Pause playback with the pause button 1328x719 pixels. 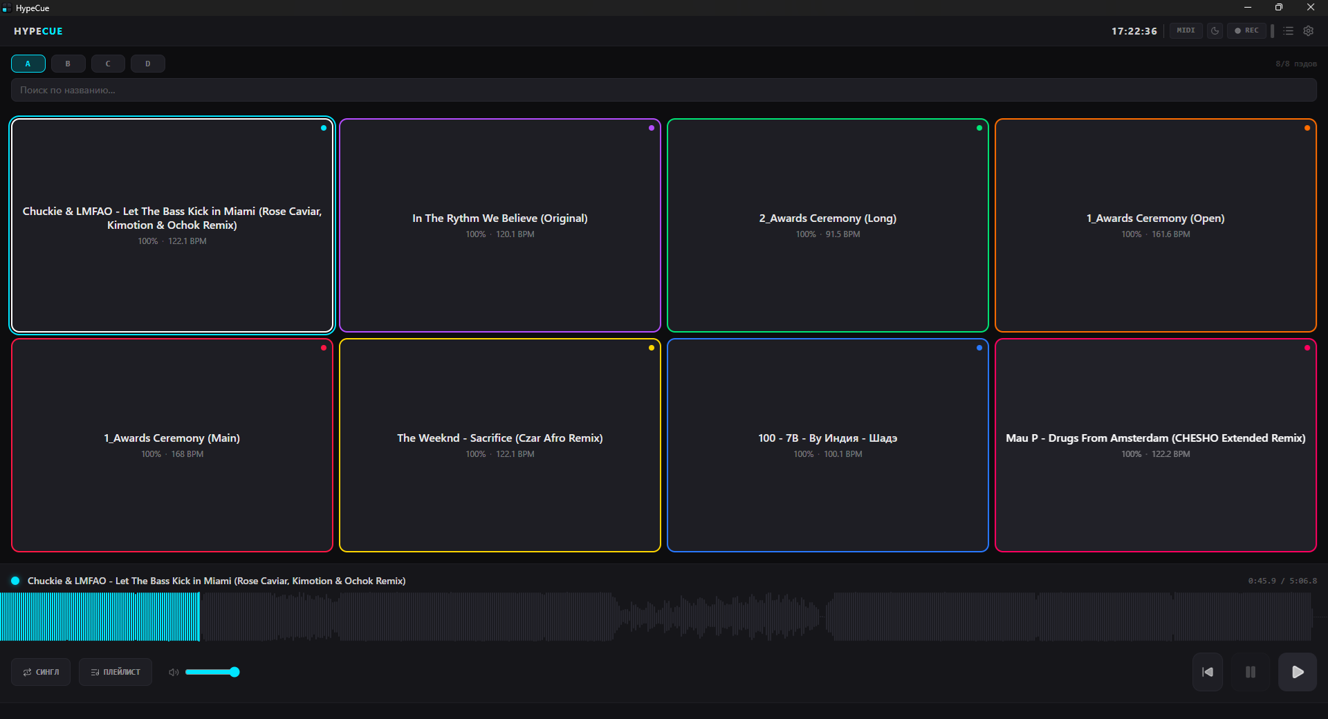[x=1251, y=672]
